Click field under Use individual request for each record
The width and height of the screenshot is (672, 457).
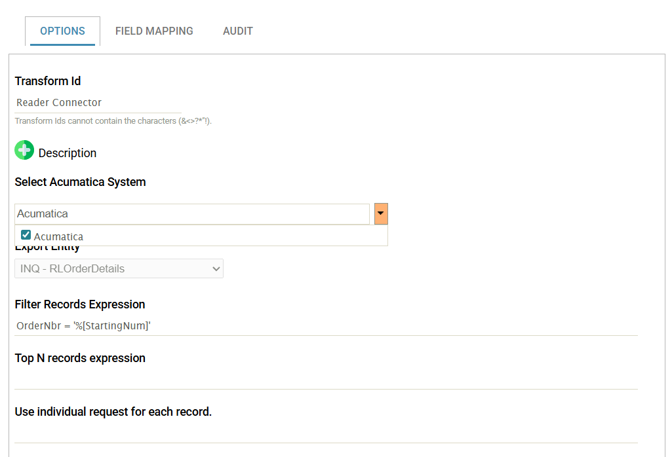326,433
